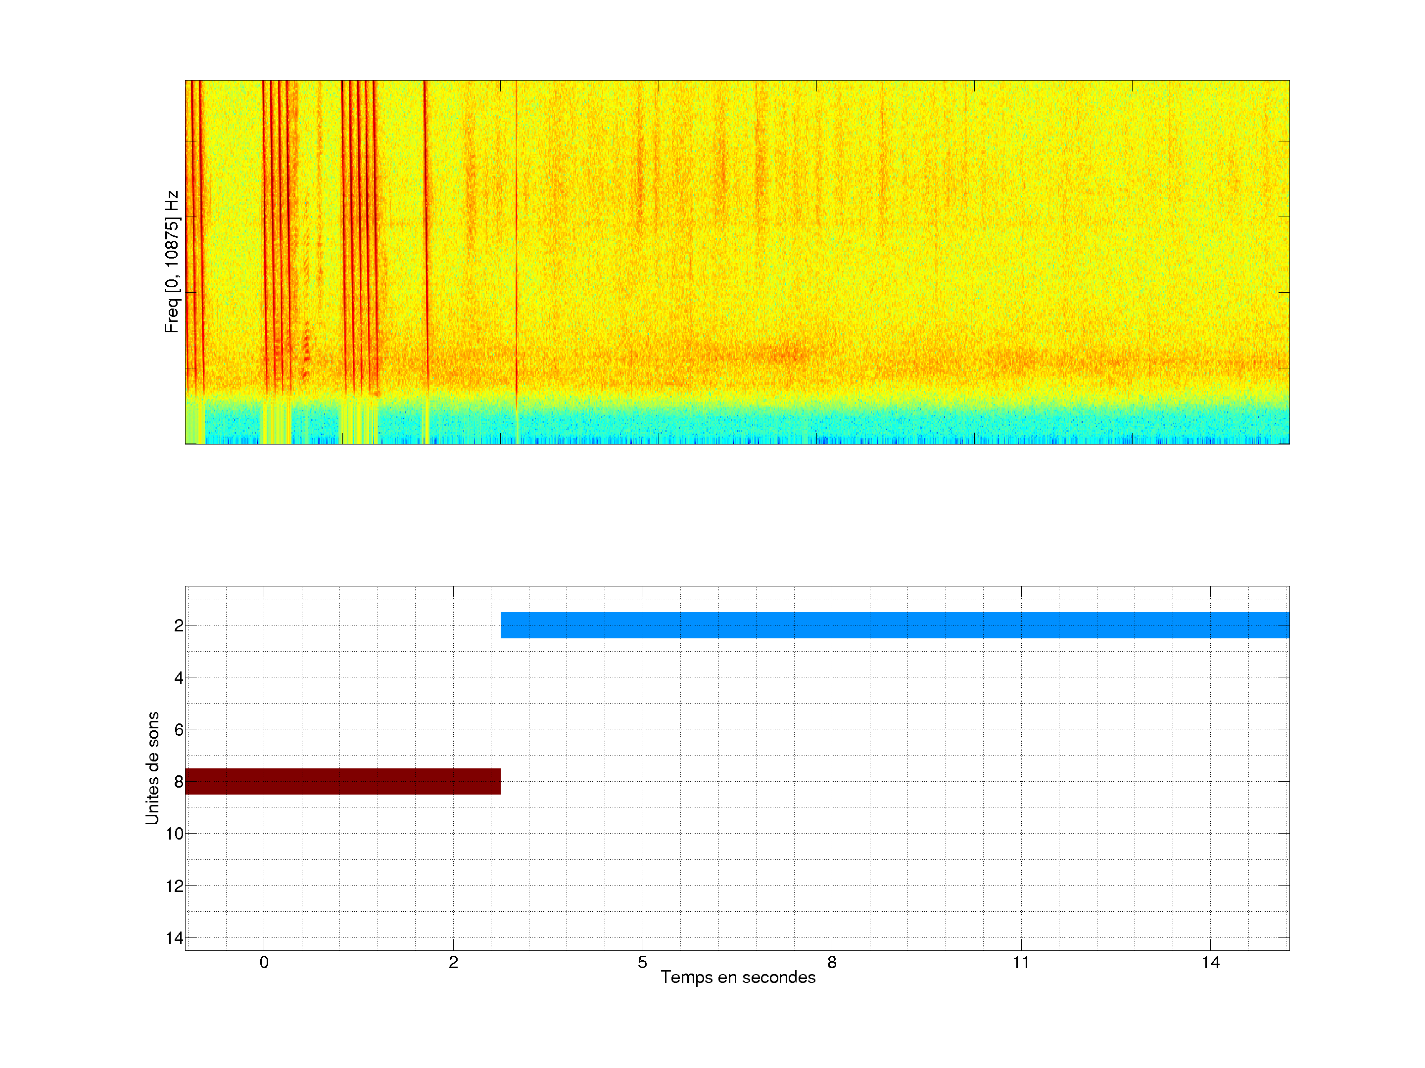Click the blue bar at sound unit 2
Screen dimensions: 1425x1068
tap(894, 625)
